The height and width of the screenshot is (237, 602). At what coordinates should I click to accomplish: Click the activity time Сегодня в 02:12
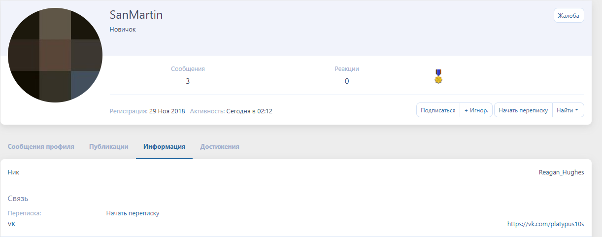(249, 111)
